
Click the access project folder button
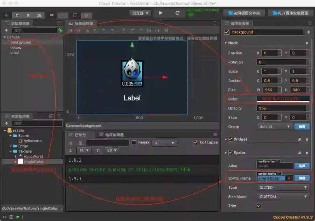pos(244,13)
